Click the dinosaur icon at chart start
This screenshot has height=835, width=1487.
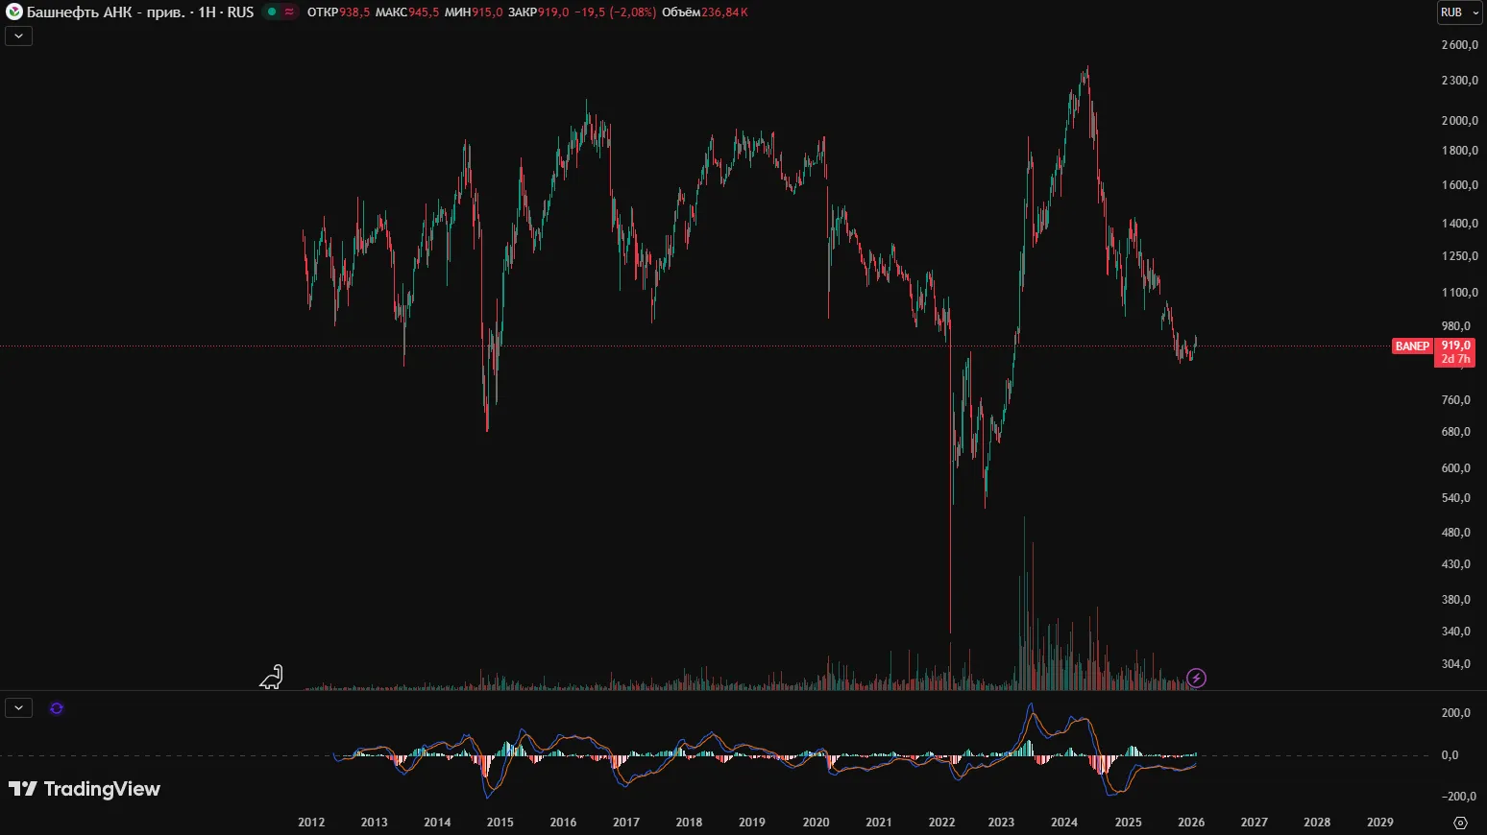(272, 678)
